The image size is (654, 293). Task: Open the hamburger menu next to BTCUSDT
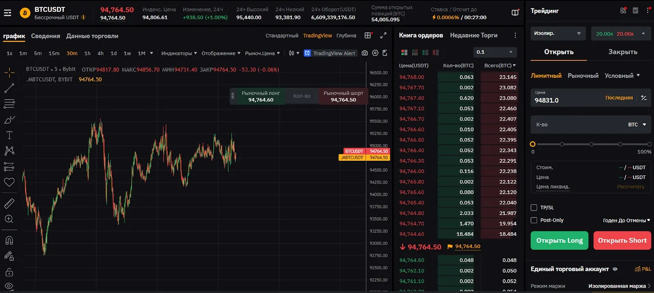pyautogui.click(x=7, y=13)
